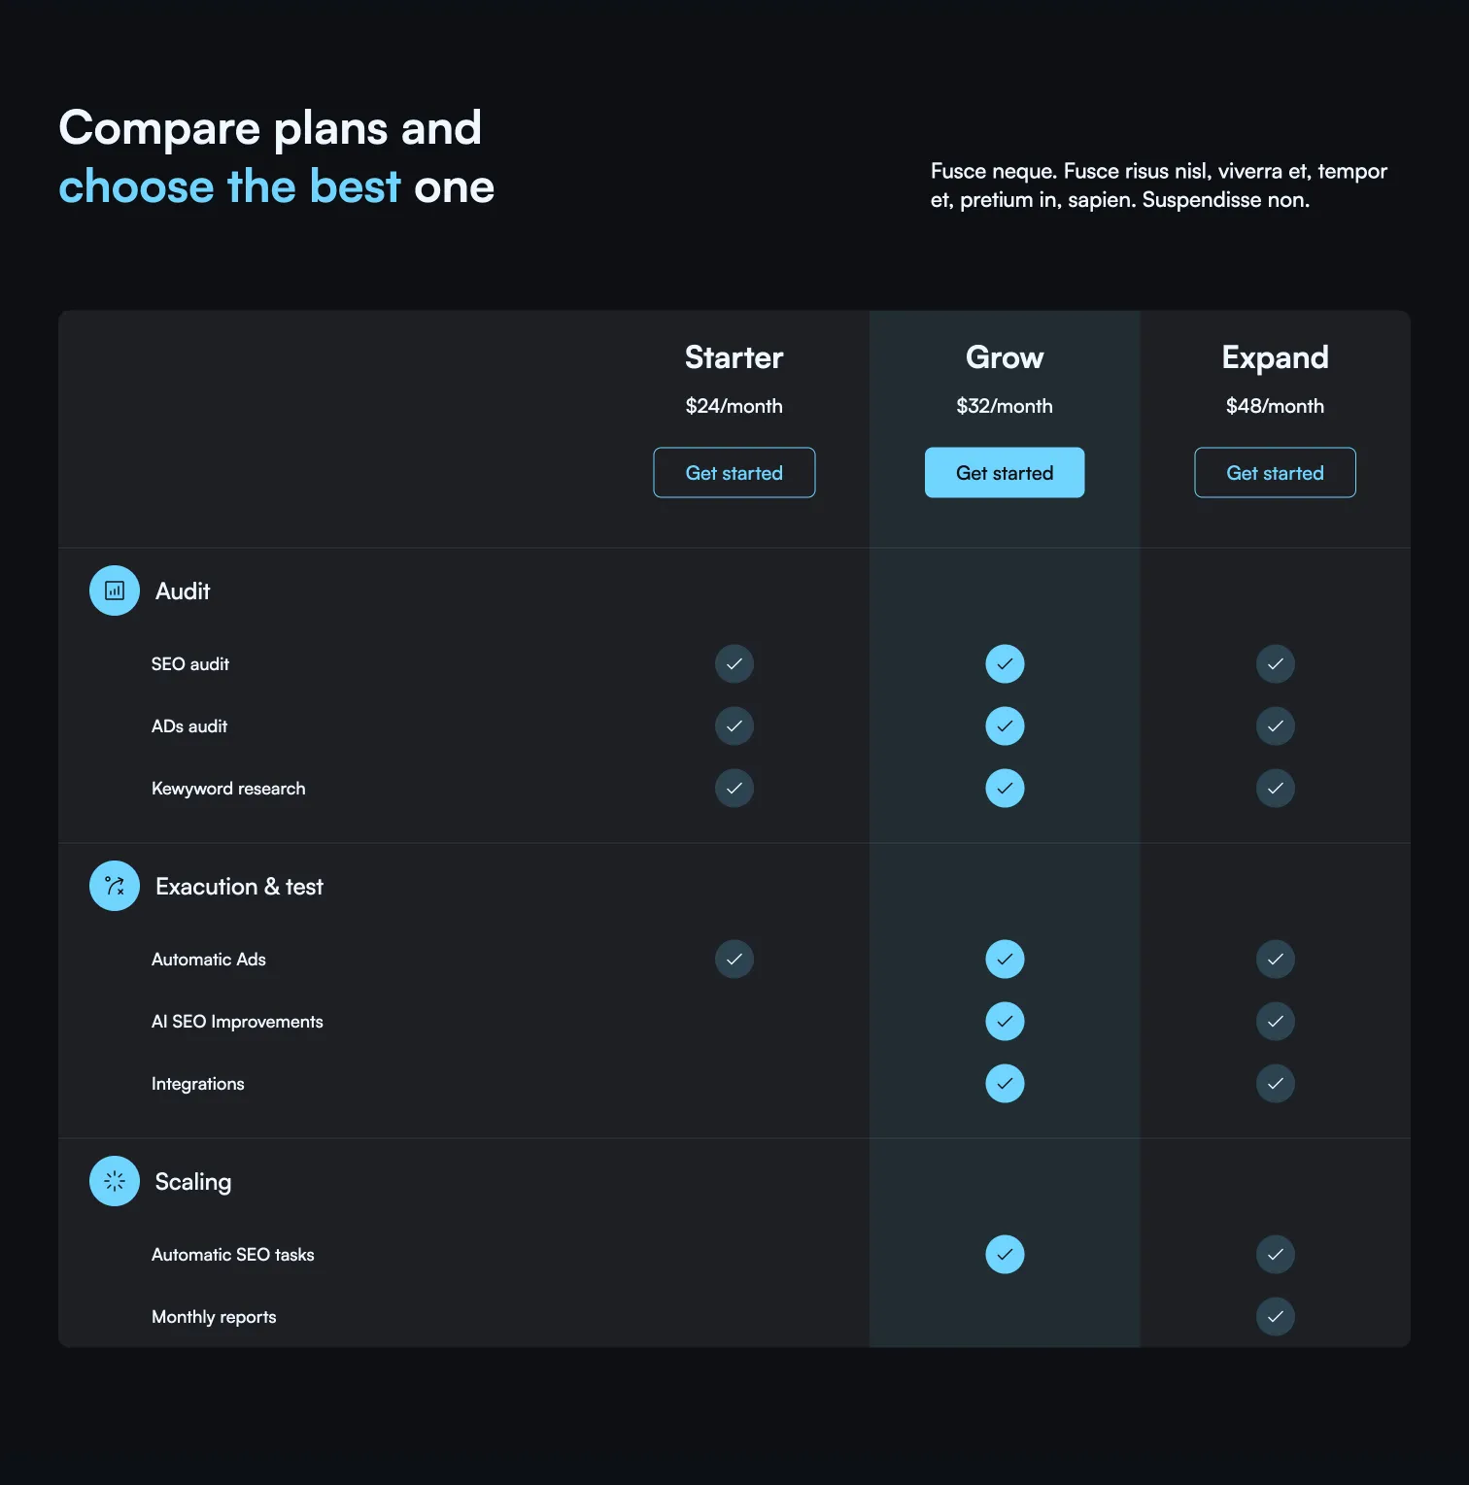The image size is (1469, 1485).
Task: Click Starter checkmark for Automatic Ads
Action: [734, 960]
